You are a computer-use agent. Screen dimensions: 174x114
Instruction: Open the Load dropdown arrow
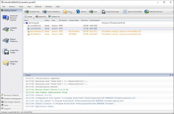[x=72, y=13]
